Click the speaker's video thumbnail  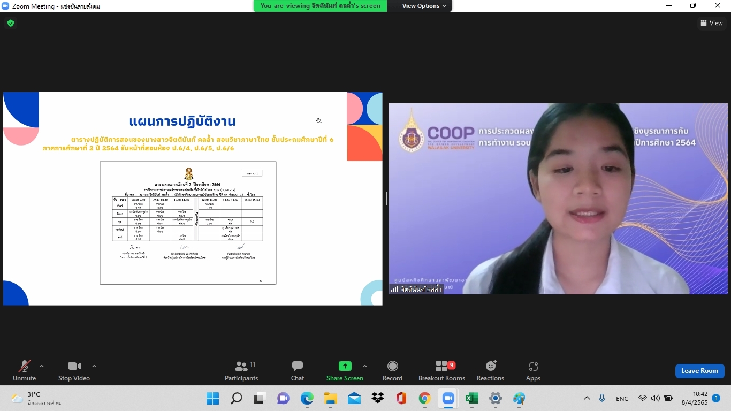[558, 199]
